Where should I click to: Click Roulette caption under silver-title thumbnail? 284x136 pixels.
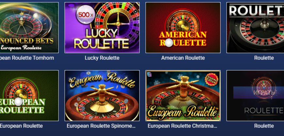[x=264, y=58]
